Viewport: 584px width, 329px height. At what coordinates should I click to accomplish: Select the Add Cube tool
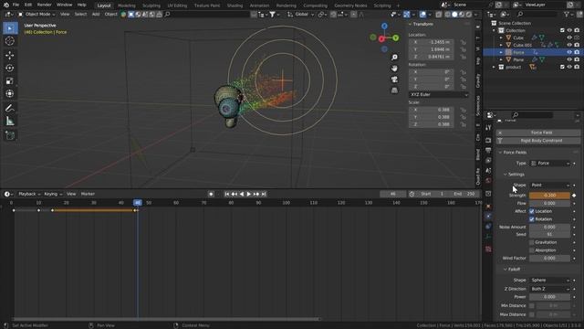click(x=10, y=135)
